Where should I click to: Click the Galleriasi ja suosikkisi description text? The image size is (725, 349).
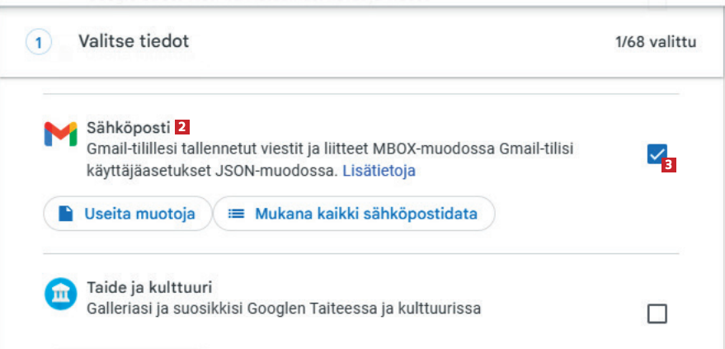point(283,309)
